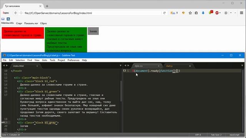Screen dimensions: 246x138
Task: Open the Tools menu
Action: point(52,60)
